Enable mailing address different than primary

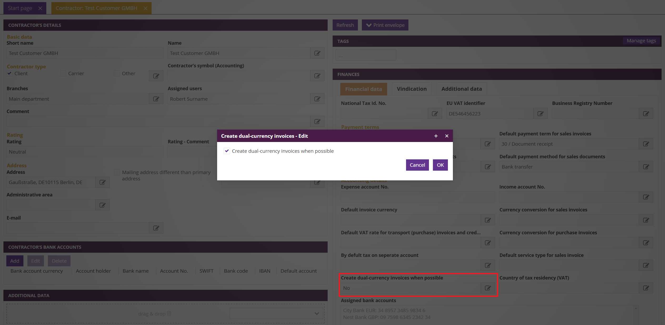(x=117, y=172)
